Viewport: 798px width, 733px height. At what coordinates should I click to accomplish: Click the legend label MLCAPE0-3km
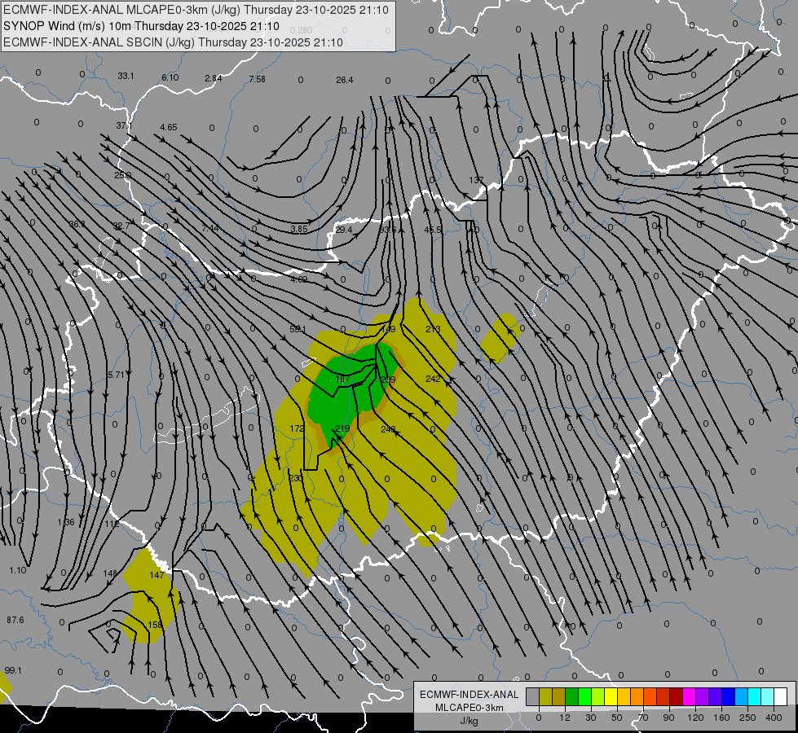point(470,708)
